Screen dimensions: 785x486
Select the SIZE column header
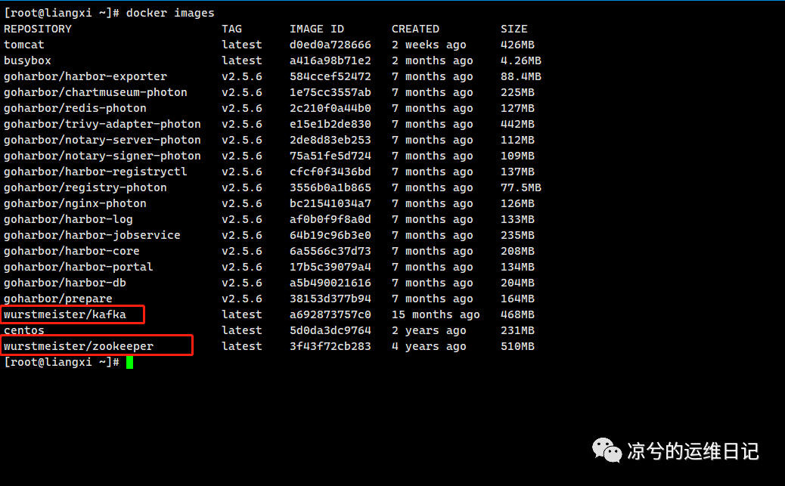[514, 29]
